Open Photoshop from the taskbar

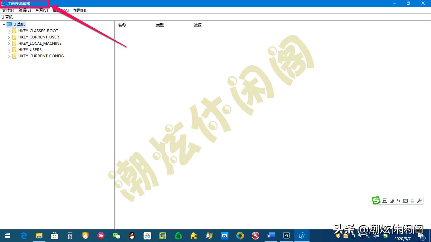click(286, 235)
